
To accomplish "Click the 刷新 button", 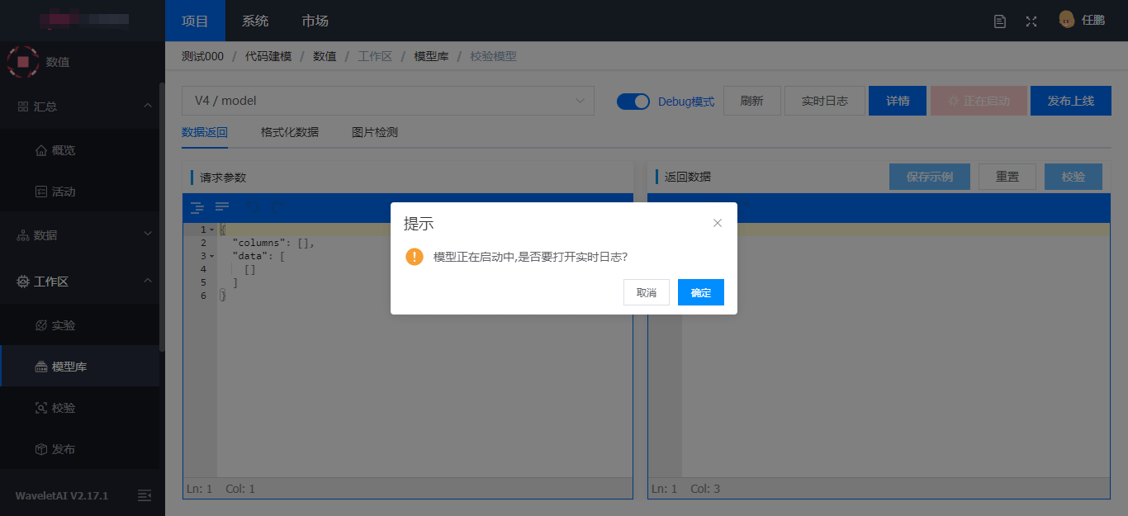I will pyautogui.click(x=751, y=101).
